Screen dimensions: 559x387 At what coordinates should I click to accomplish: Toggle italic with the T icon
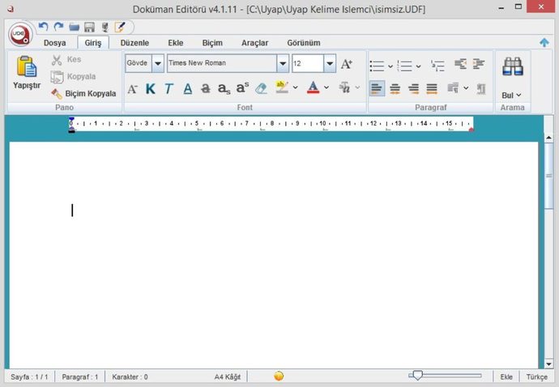[169, 89]
